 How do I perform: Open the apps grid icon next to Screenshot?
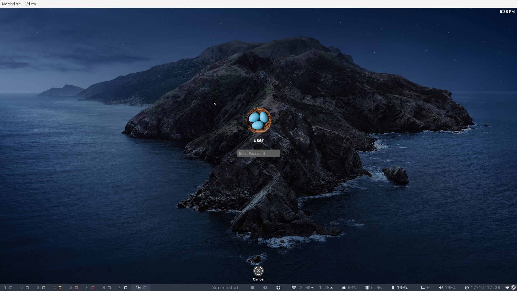click(x=252, y=287)
